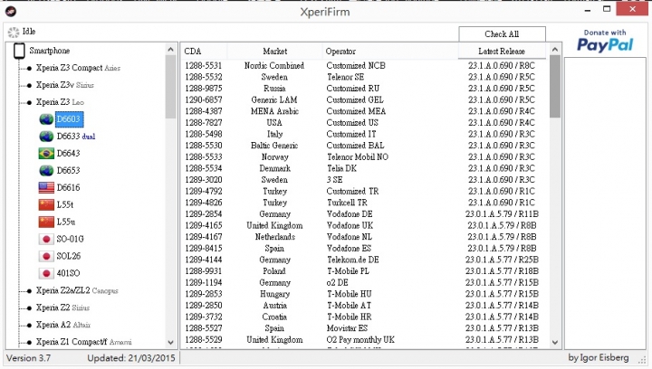Select the O2 Pay monthly UK row

pyautogui.click(x=365, y=339)
